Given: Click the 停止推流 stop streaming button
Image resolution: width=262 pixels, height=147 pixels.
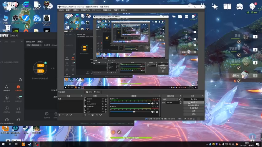Looking at the screenshot, I should (x=194, y=99).
